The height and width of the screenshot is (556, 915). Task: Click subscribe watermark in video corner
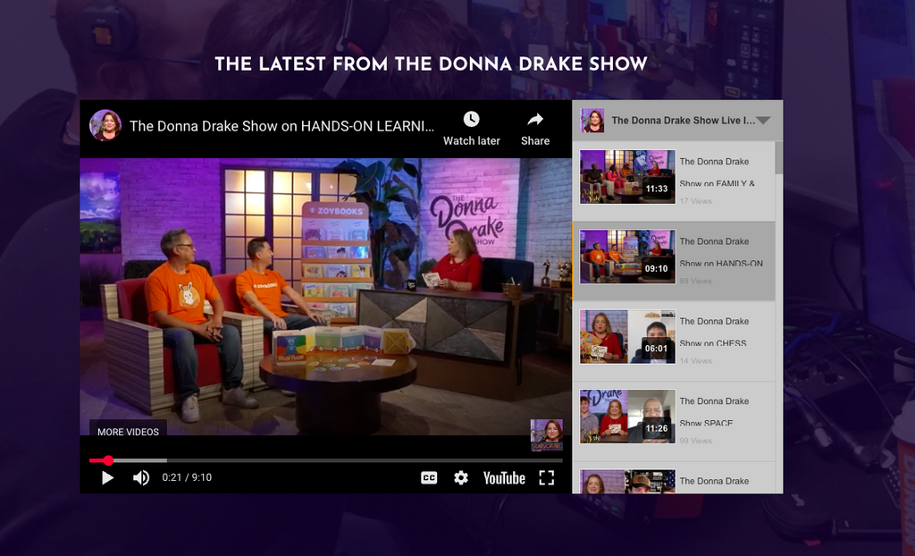pyautogui.click(x=547, y=434)
